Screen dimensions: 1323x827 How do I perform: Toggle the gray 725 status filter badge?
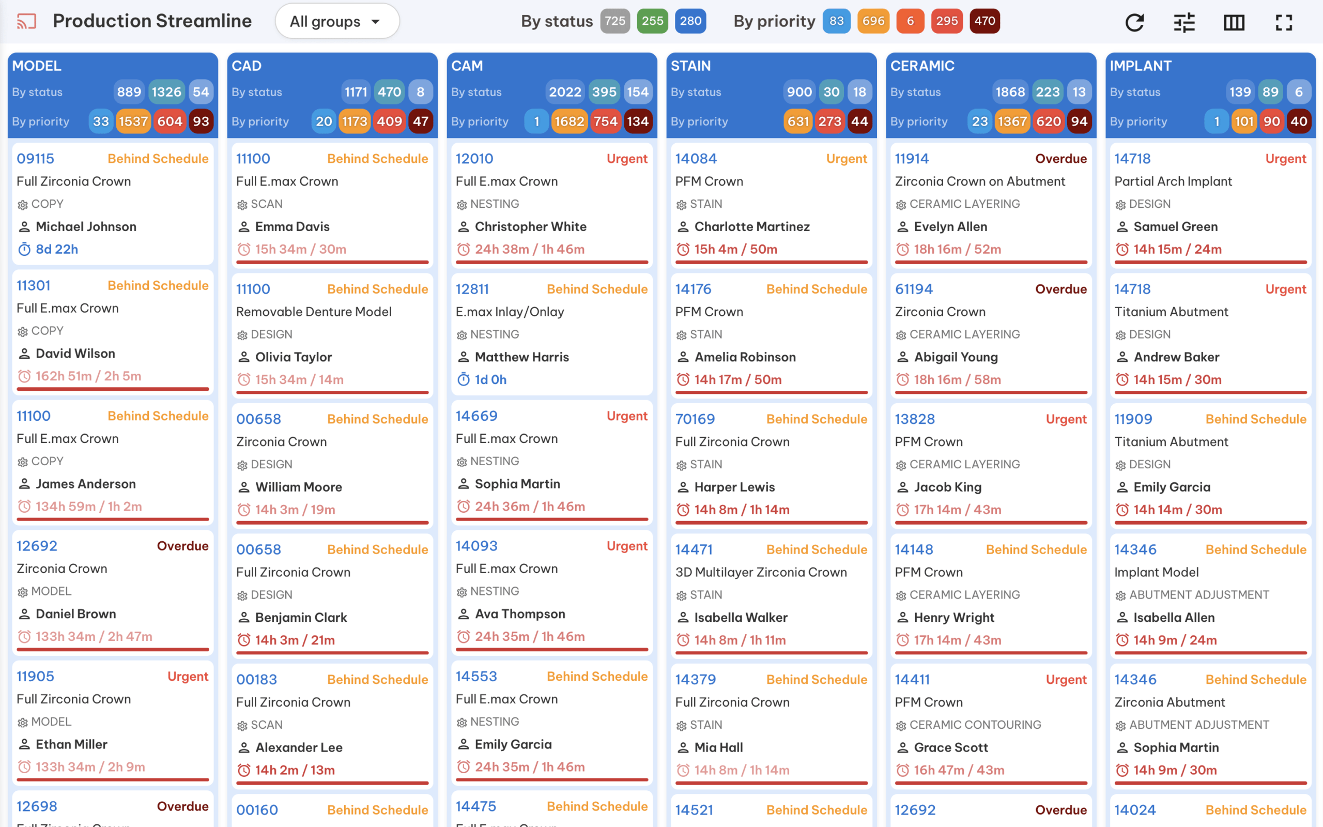point(615,21)
